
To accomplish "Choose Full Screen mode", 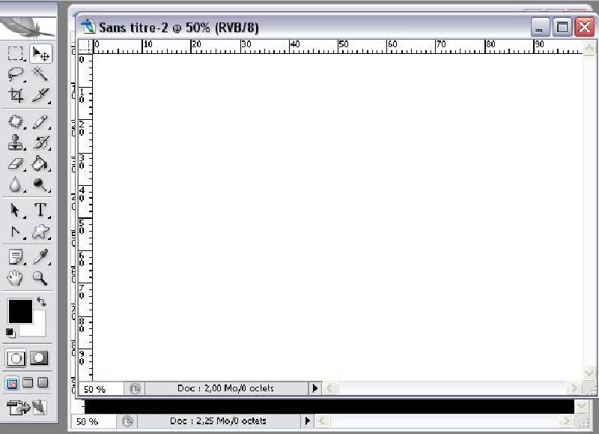I will 43,383.
